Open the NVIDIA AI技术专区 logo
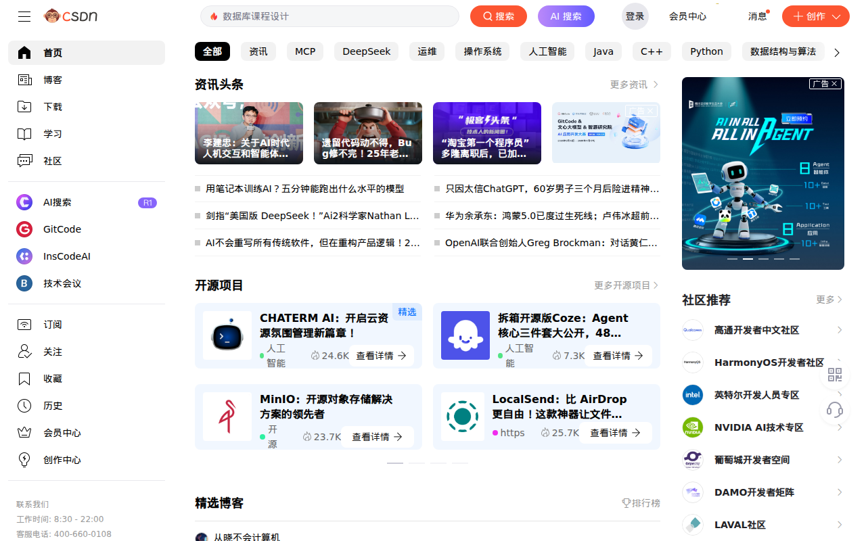 click(x=693, y=427)
